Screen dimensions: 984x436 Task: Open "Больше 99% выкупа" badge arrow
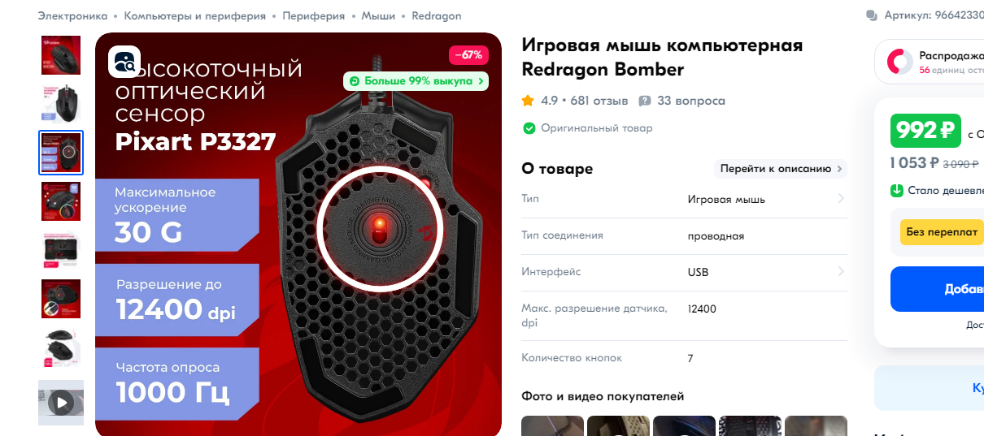(481, 81)
